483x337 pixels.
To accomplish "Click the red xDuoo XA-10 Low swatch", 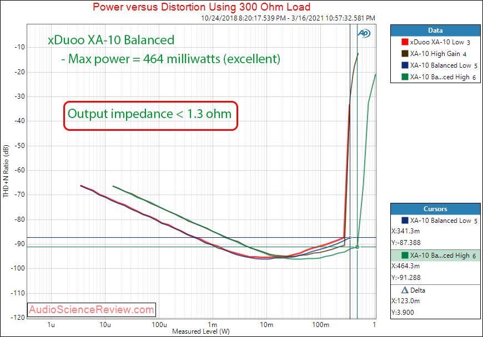I will (405, 42).
